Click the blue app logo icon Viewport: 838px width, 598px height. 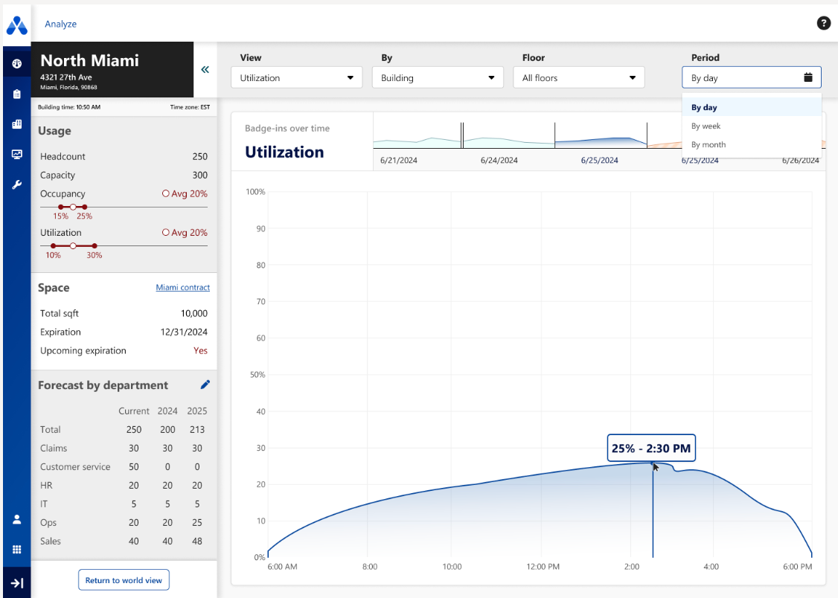pyautogui.click(x=16, y=25)
